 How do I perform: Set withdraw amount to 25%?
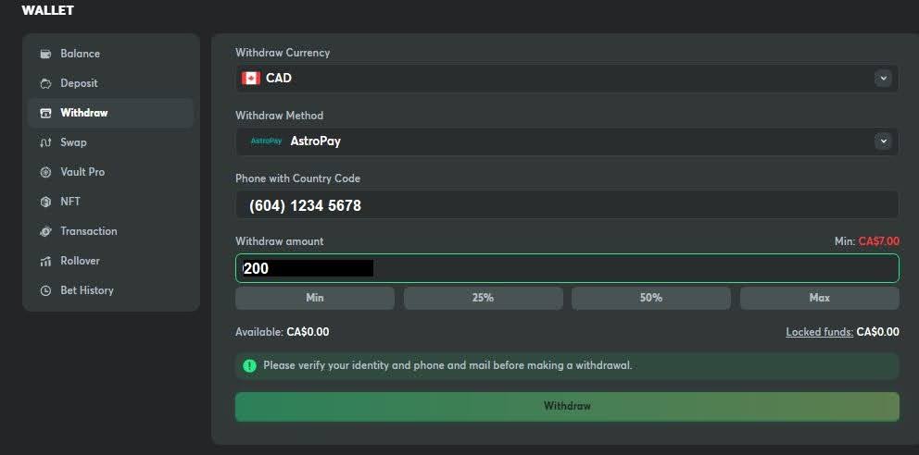click(x=483, y=298)
